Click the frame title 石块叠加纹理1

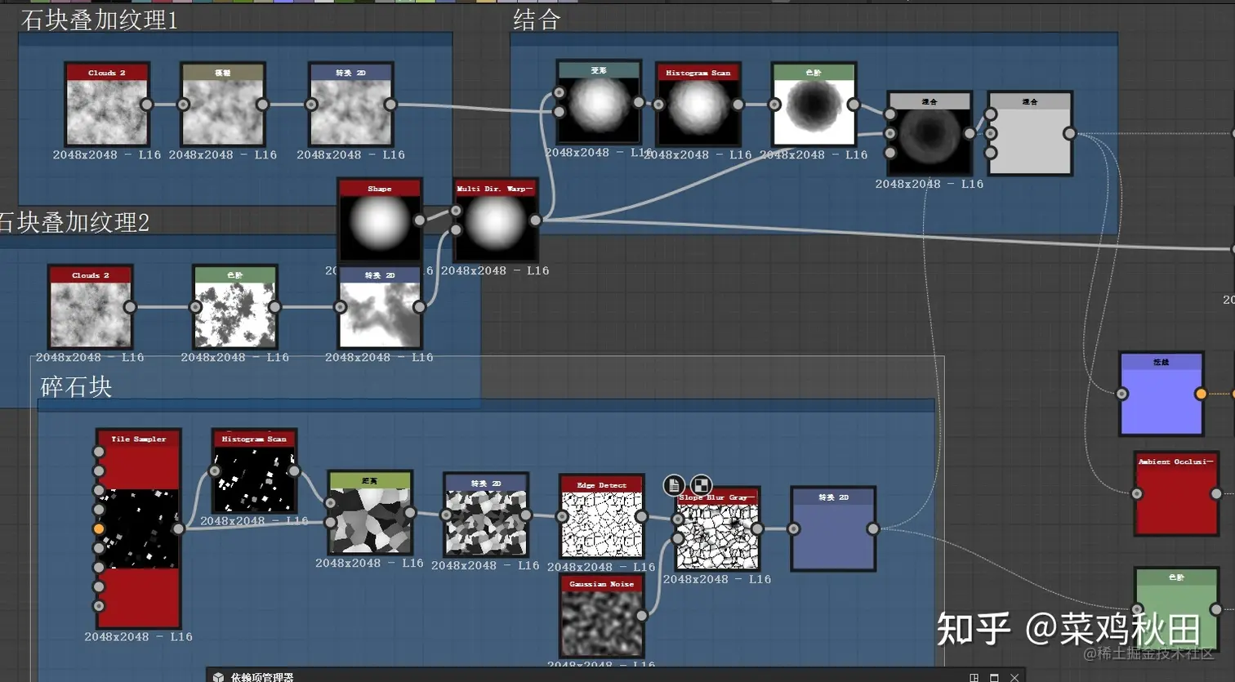pyautogui.click(x=99, y=20)
